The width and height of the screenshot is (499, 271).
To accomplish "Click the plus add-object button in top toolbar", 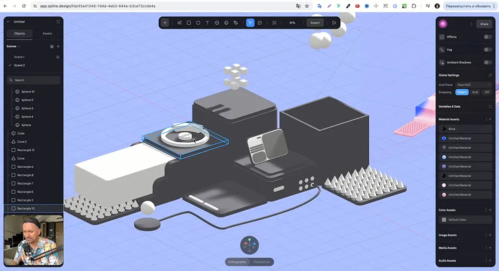I will point(165,23).
